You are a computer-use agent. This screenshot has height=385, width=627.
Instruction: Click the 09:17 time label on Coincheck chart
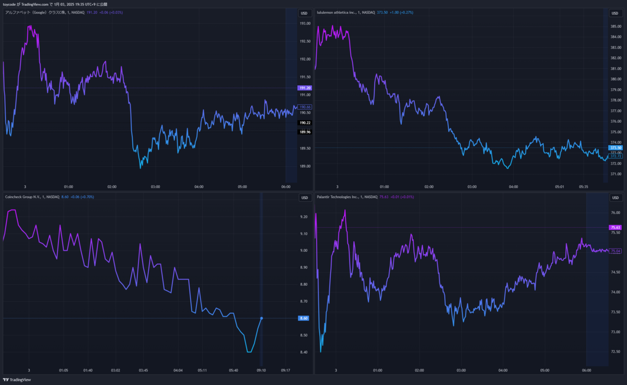(x=286, y=370)
